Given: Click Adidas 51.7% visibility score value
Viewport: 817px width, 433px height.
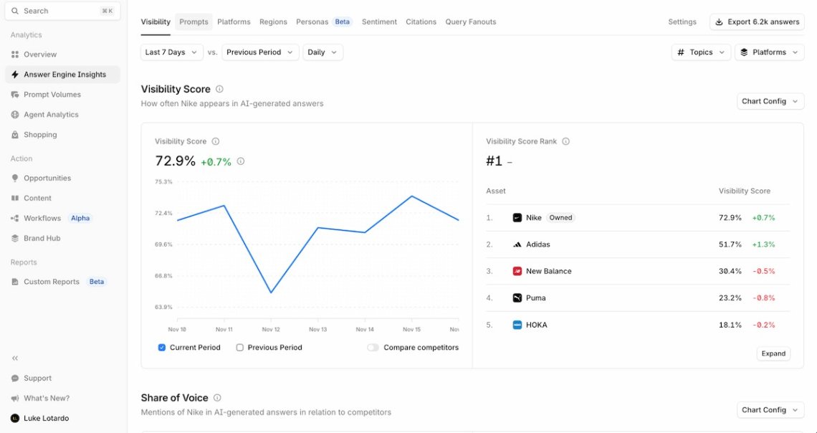Looking at the screenshot, I should click(730, 244).
